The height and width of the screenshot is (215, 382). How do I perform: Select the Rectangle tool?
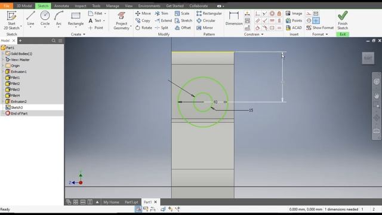76,19
